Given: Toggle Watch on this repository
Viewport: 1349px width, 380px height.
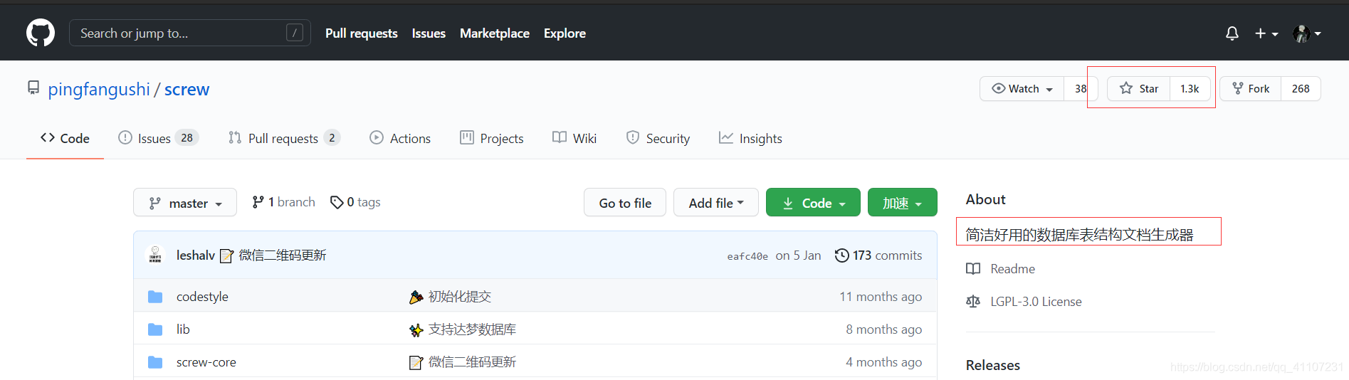Looking at the screenshot, I should point(1022,89).
